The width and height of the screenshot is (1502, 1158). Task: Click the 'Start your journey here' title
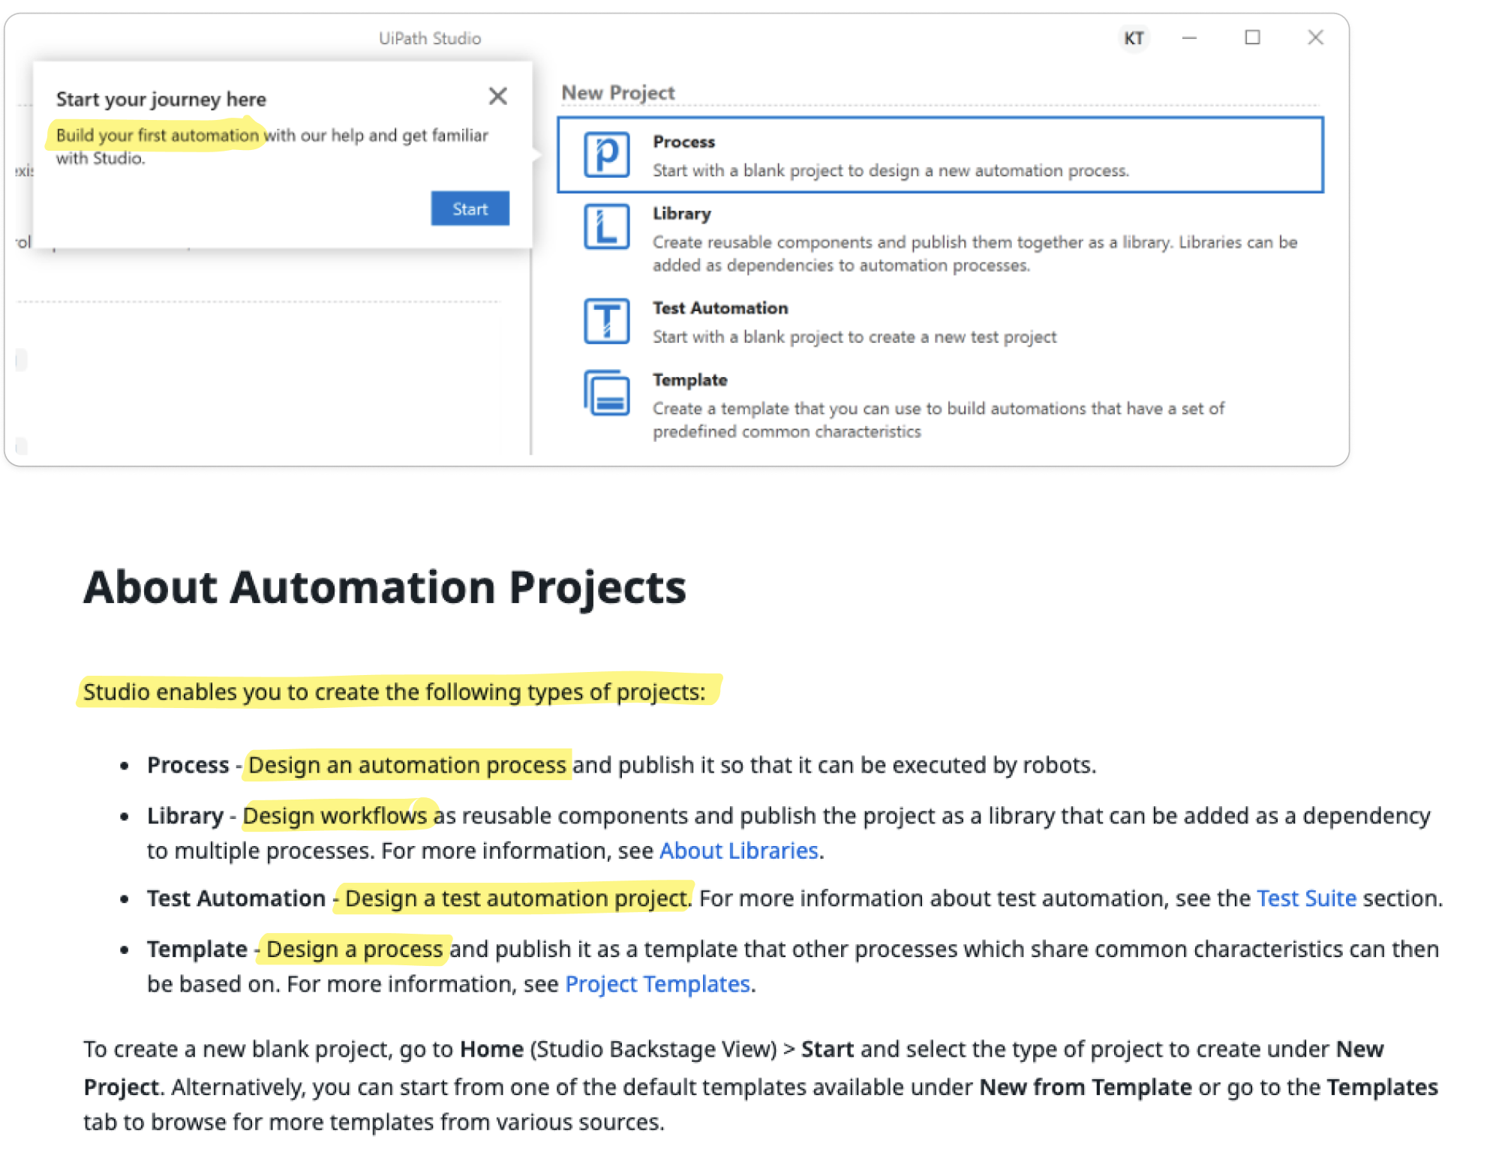[161, 99]
